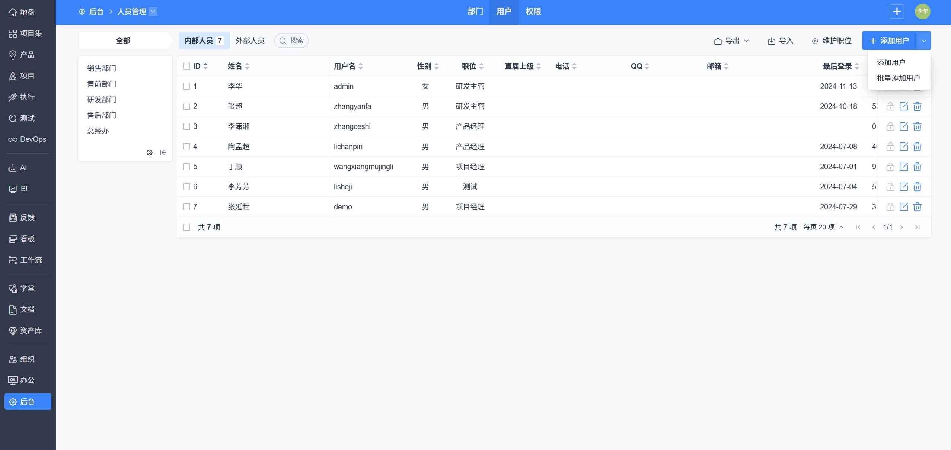Click lock icon for user 李芳芳
Screen dimensions: 951x450
[x=890, y=187]
